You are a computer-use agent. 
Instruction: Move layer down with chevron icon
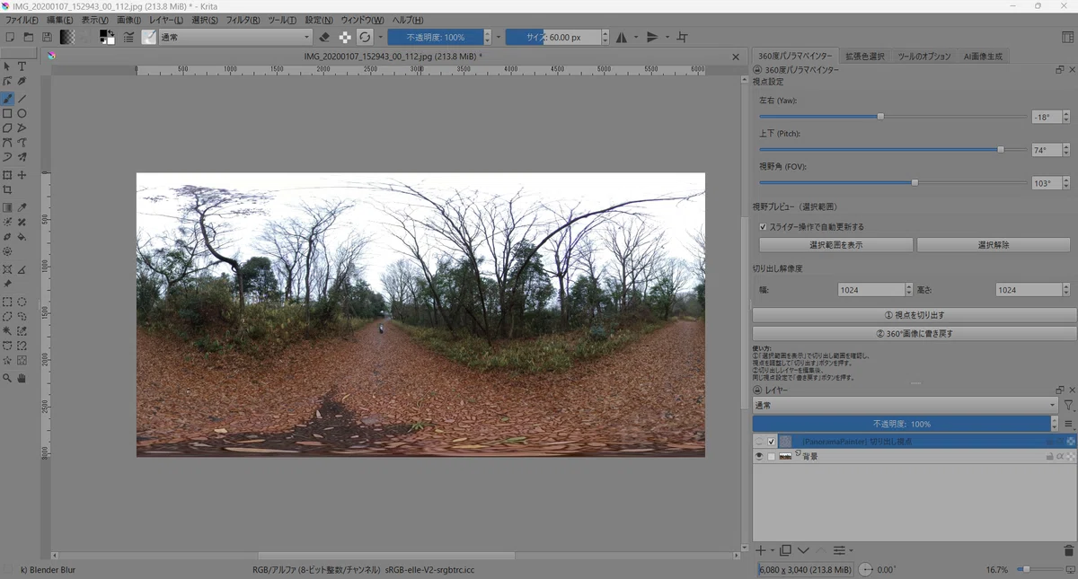(803, 550)
